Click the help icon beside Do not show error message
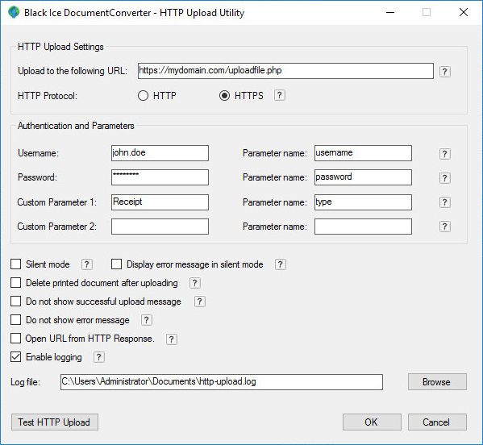The image size is (483, 445). [x=146, y=320]
